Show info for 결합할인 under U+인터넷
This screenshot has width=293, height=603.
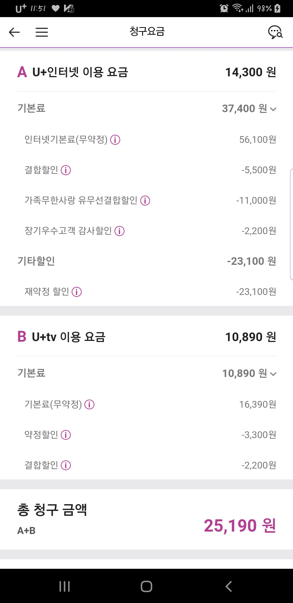coord(66,170)
